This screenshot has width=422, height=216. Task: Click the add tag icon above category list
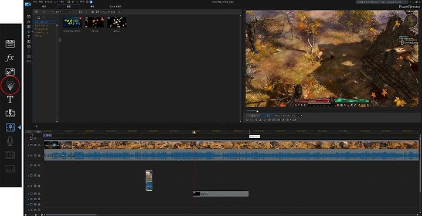click(39, 17)
